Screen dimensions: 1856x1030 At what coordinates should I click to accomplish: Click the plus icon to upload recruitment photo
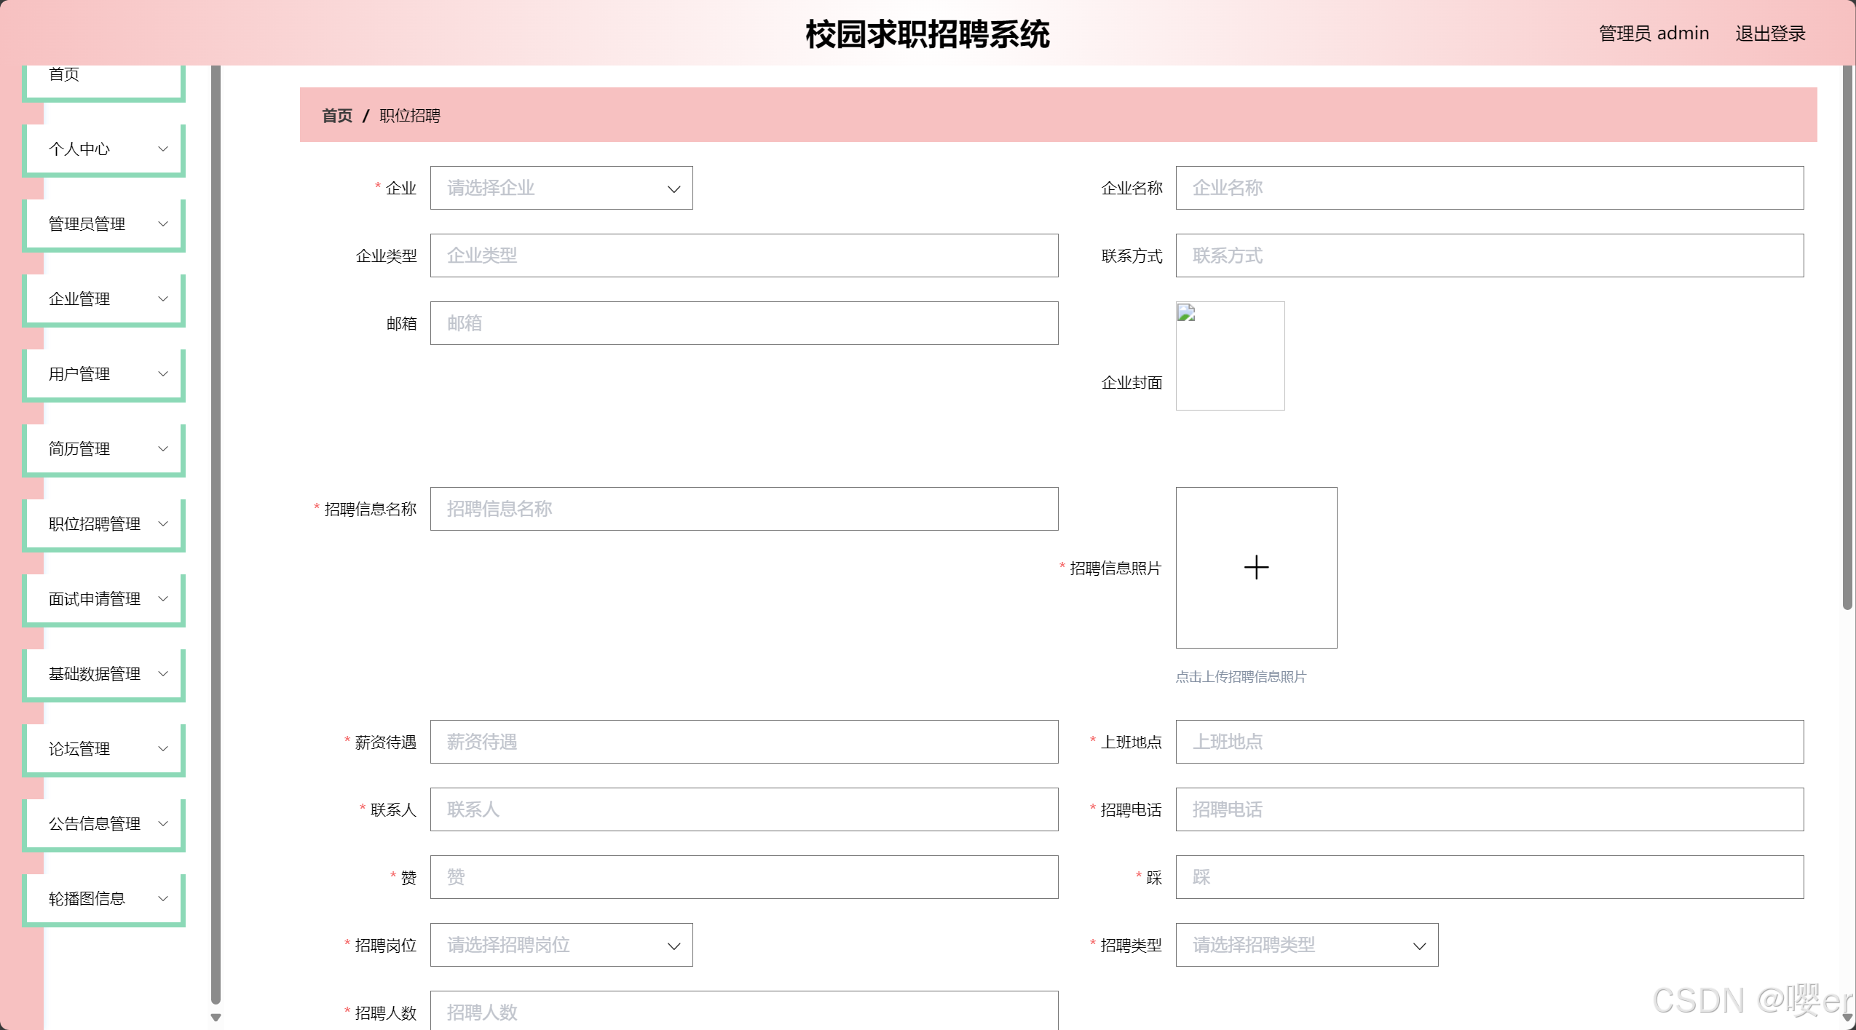[1256, 568]
